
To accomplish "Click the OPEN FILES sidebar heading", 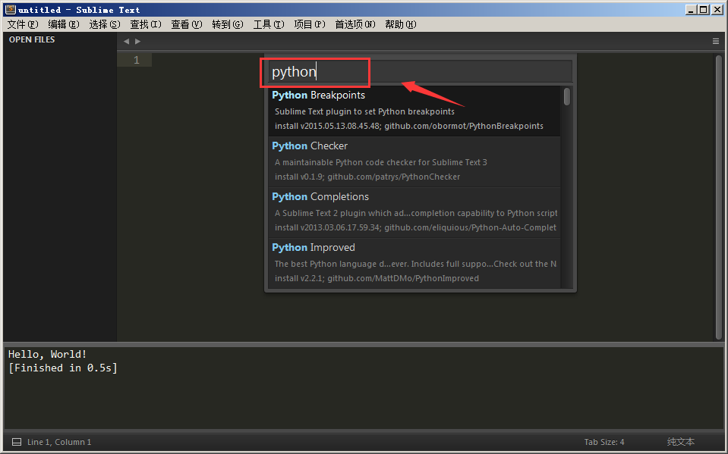I will [32, 40].
